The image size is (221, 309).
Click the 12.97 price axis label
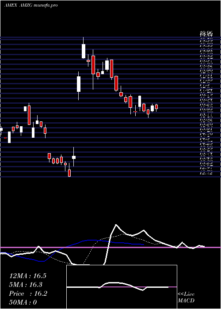point(206,168)
